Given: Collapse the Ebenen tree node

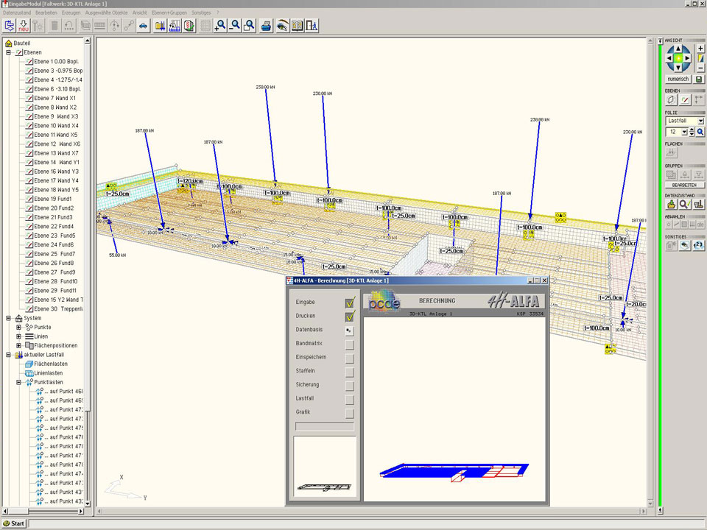Looking at the screenshot, I should (x=9, y=52).
